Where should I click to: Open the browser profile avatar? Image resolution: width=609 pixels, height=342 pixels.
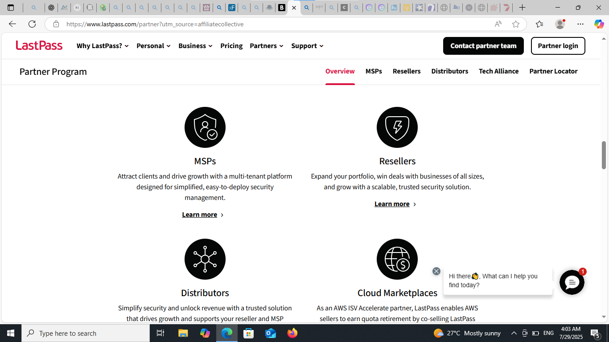click(560, 24)
